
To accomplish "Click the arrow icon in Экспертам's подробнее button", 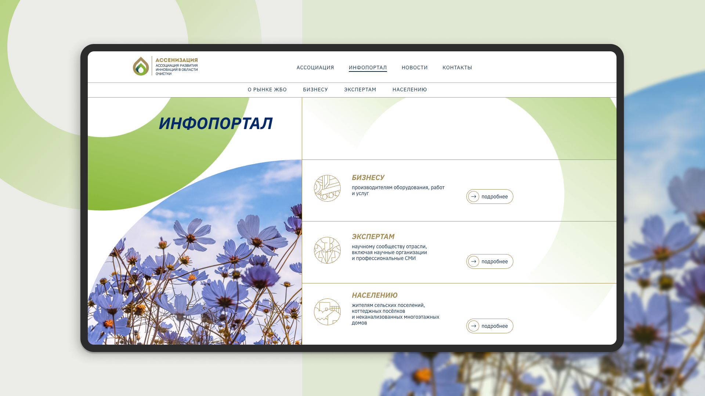I will point(474,261).
